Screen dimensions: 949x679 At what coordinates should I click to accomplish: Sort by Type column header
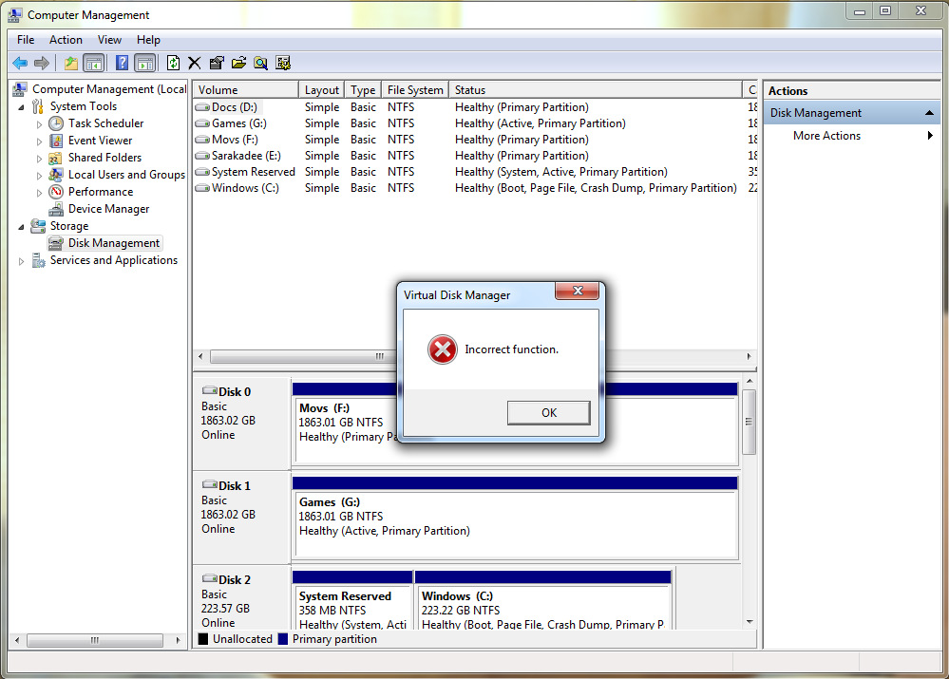coord(363,89)
